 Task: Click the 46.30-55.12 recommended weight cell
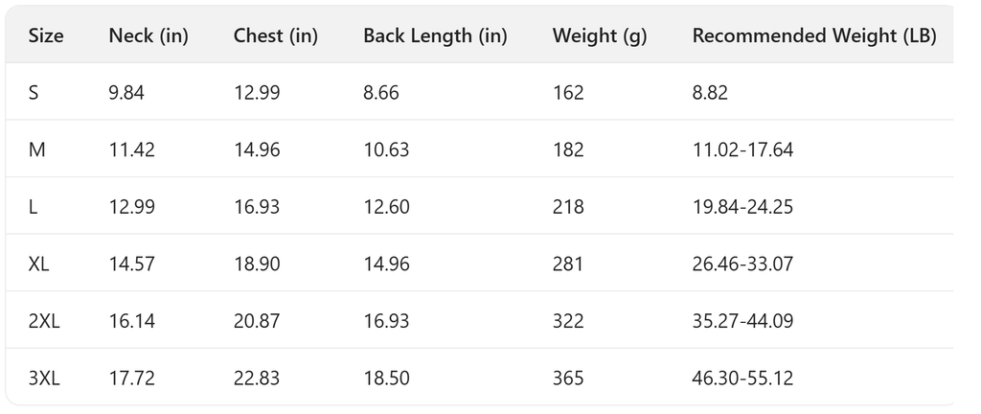(742, 379)
